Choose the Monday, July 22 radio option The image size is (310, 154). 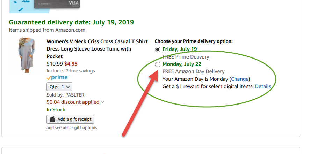point(158,64)
